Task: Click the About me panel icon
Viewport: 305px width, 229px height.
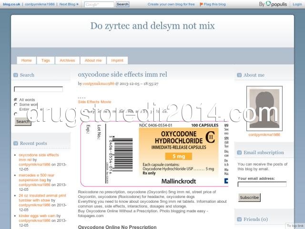Action: 239,75
